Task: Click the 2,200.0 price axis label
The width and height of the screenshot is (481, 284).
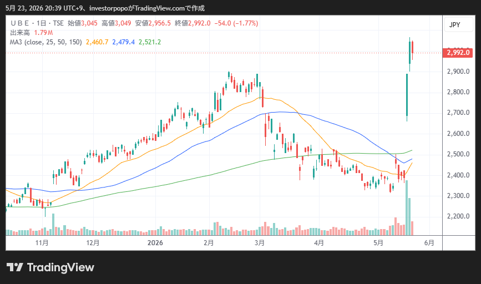Action: click(458, 216)
